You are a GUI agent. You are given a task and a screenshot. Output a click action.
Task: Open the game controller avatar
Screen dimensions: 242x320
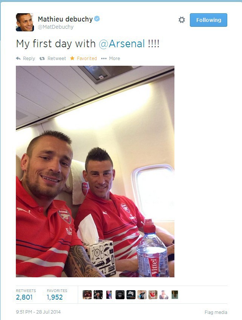pos(131,295)
